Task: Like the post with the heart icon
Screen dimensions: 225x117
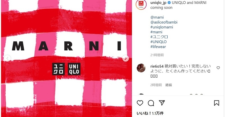Action: 140,103
